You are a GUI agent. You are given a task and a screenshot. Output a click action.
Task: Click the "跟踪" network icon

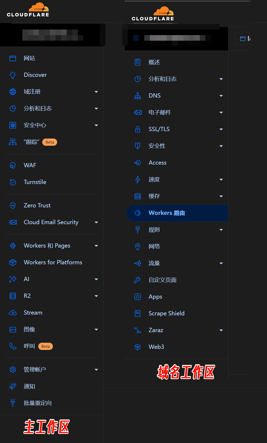click(x=13, y=142)
